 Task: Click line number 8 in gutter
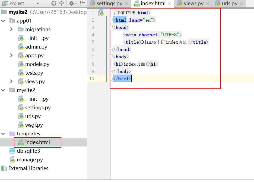tap(93, 64)
